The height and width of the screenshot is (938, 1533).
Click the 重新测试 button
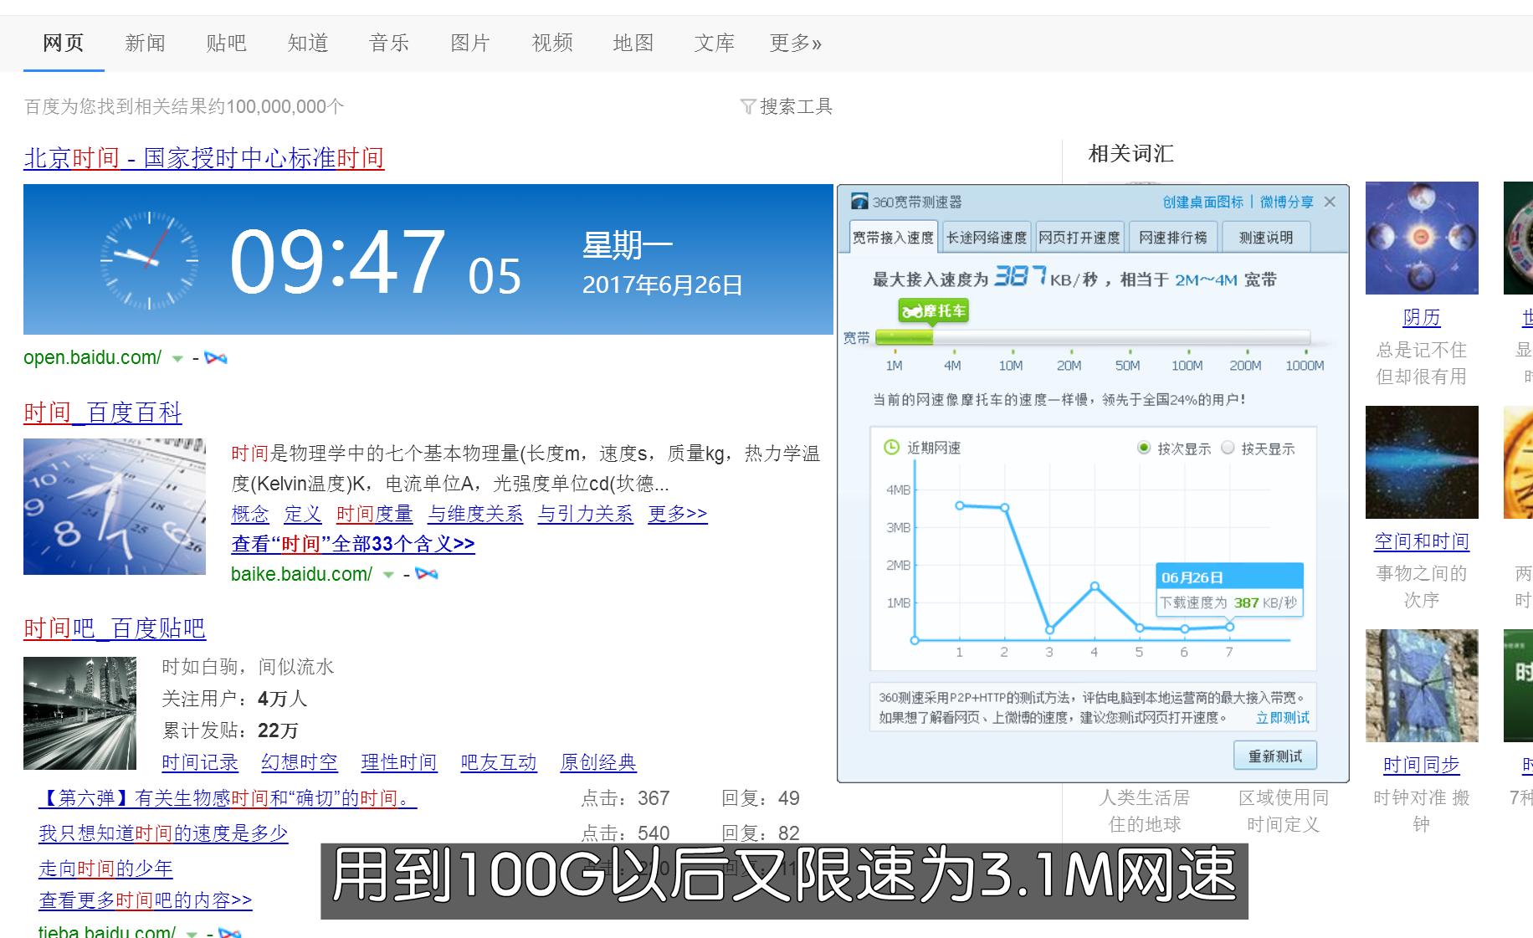coord(1274,756)
